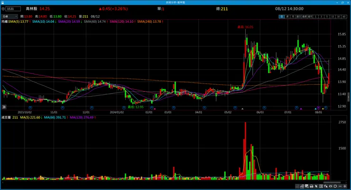Click the 2024/01/02 date axis label

117,112
